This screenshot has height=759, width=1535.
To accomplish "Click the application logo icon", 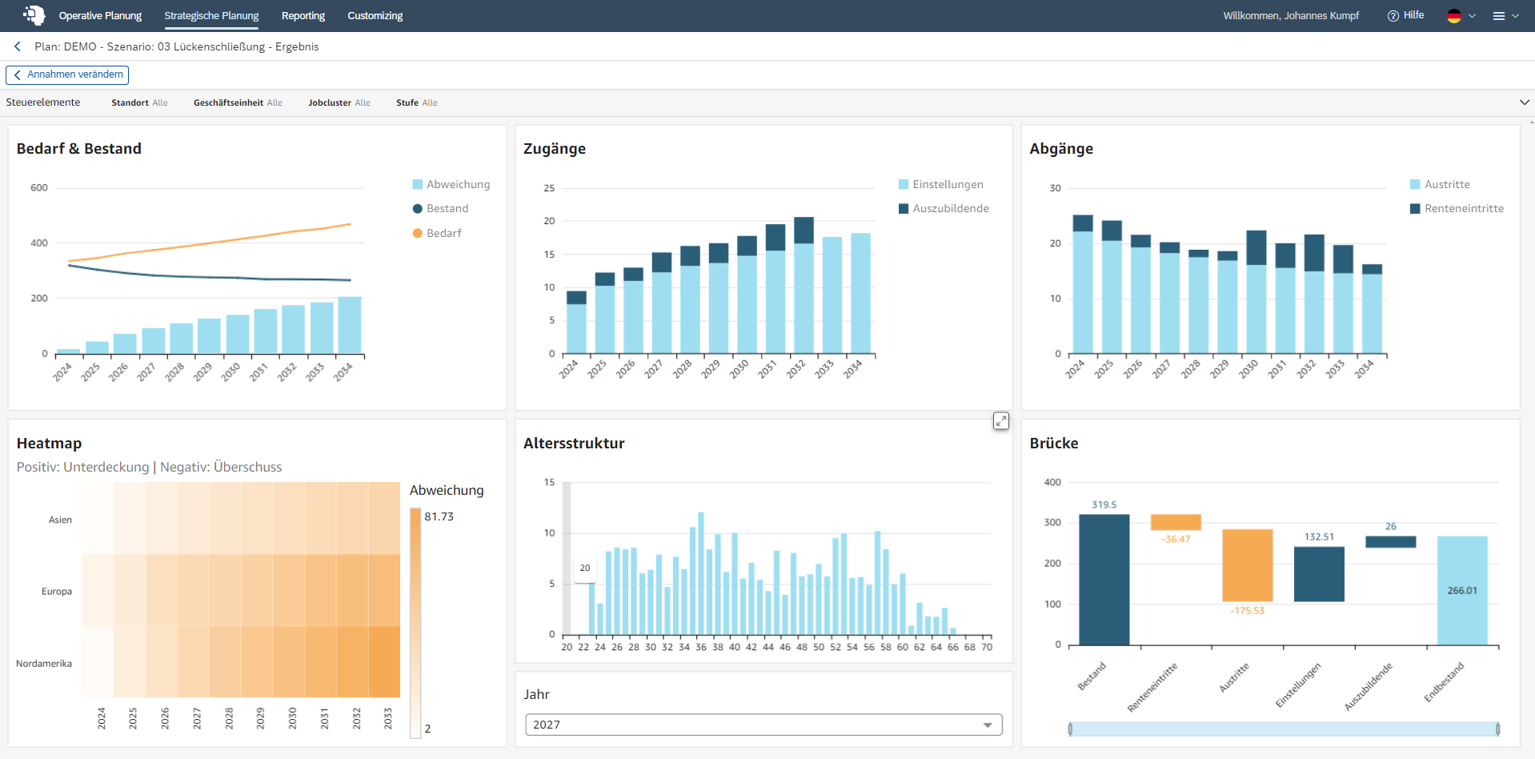I will [34, 15].
